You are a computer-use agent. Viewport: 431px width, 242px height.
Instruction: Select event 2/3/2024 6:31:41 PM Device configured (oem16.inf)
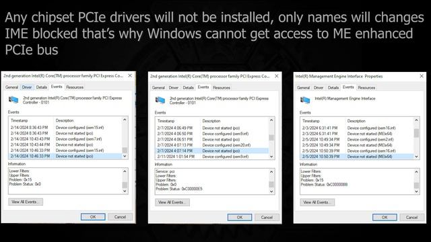(x=357, y=128)
